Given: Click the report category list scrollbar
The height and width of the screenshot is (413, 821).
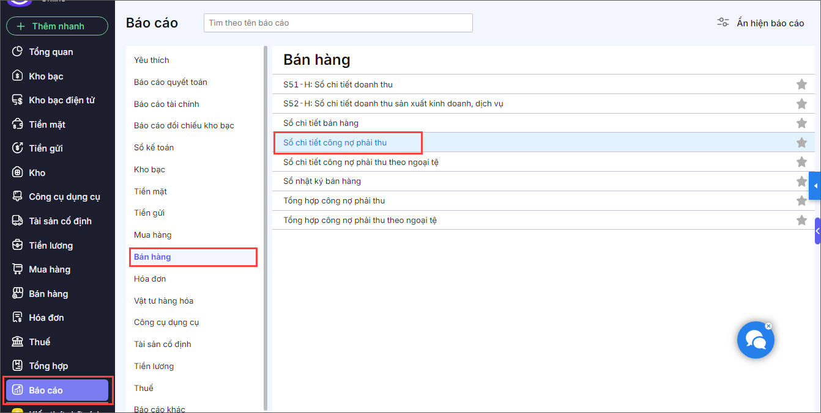Looking at the screenshot, I should 266,227.
